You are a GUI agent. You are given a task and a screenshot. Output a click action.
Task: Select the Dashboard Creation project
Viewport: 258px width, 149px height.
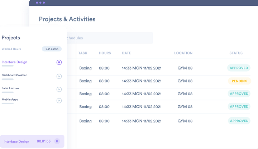[14, 75]
